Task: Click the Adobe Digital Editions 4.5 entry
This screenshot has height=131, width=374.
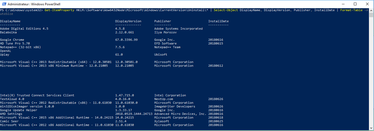Action: 24,29
